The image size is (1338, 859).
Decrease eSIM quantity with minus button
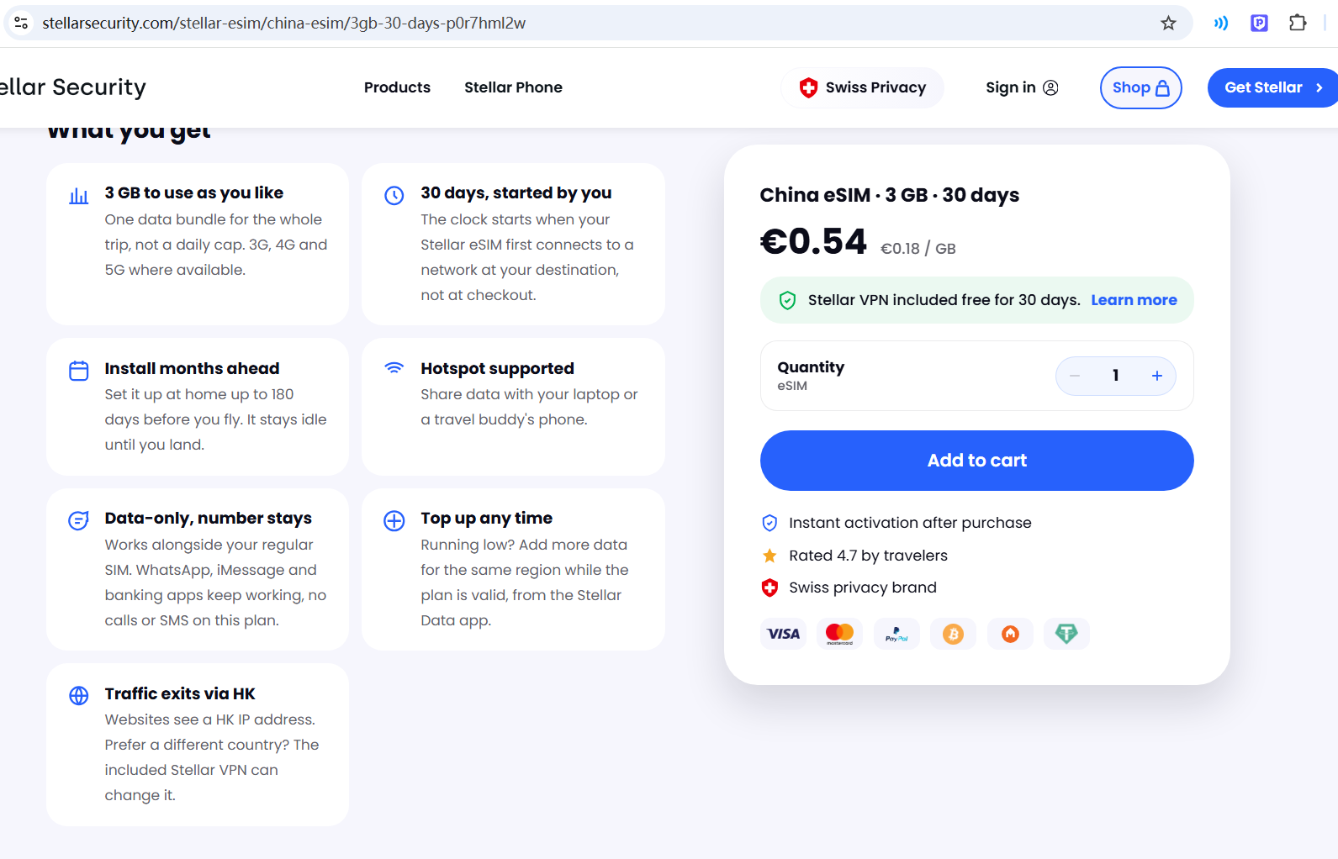1075,376
